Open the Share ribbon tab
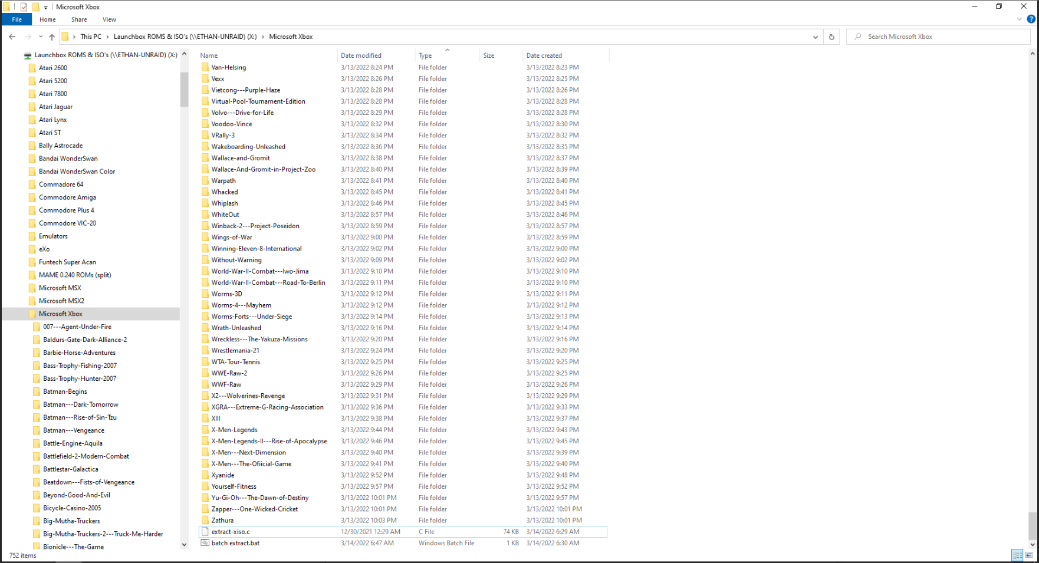The height and width of the screenshot is (563, 1039). coord(79,19)
